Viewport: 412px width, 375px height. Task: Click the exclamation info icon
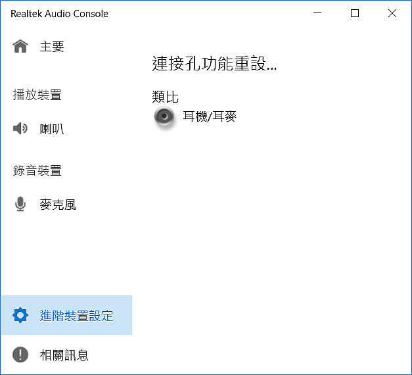[x=20, y=355]
